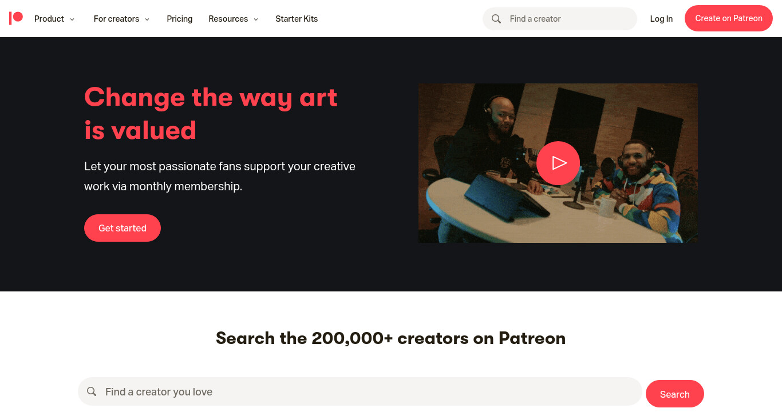Viewport: 782px width, 416px height.
Task: Focus the Find a creator header field
Action: (x=560, y=19)
